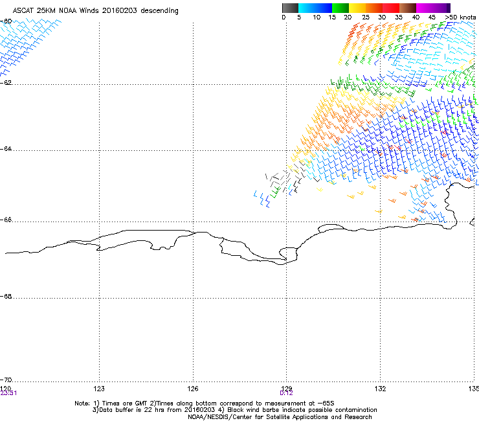Click the latitude label '-64'
The width and height of the screenshot is (479, 421).
6,149
